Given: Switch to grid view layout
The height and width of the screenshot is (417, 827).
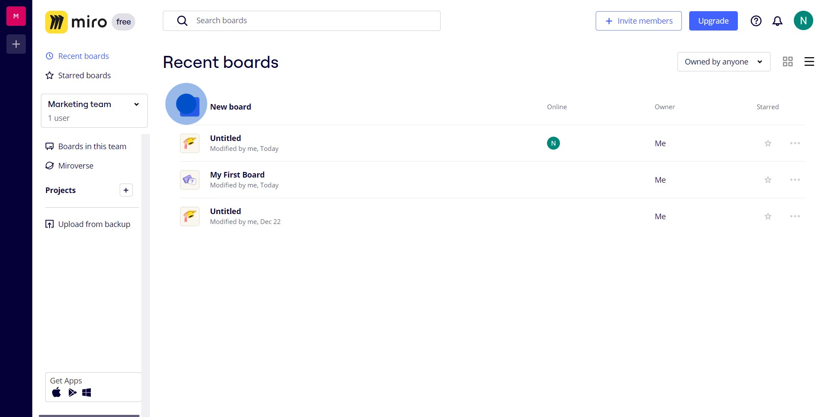Looking at the screenshot, I should (x=788, y=62).
